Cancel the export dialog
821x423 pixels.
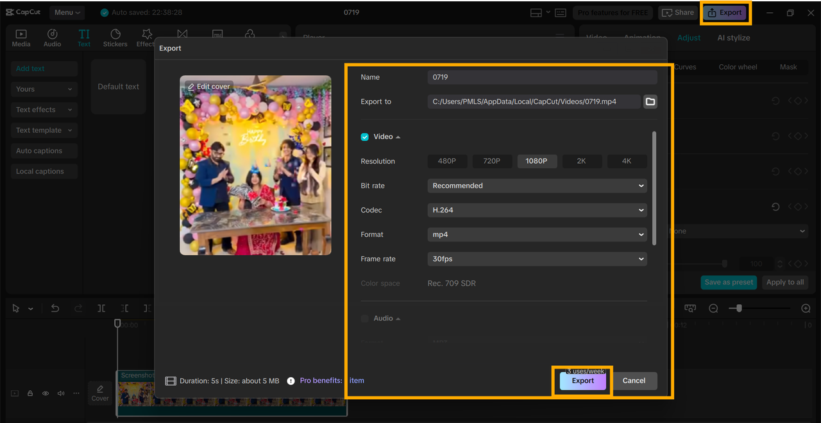[634, 381]
